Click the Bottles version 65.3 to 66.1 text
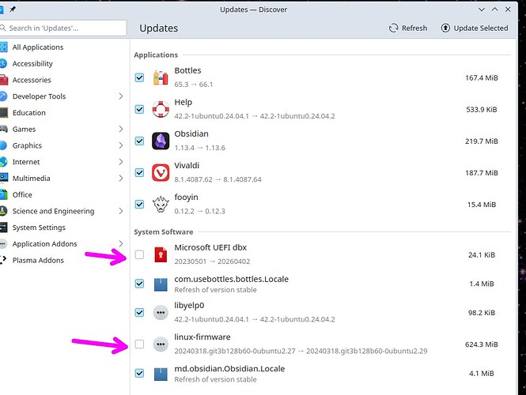 coord(194,85)
